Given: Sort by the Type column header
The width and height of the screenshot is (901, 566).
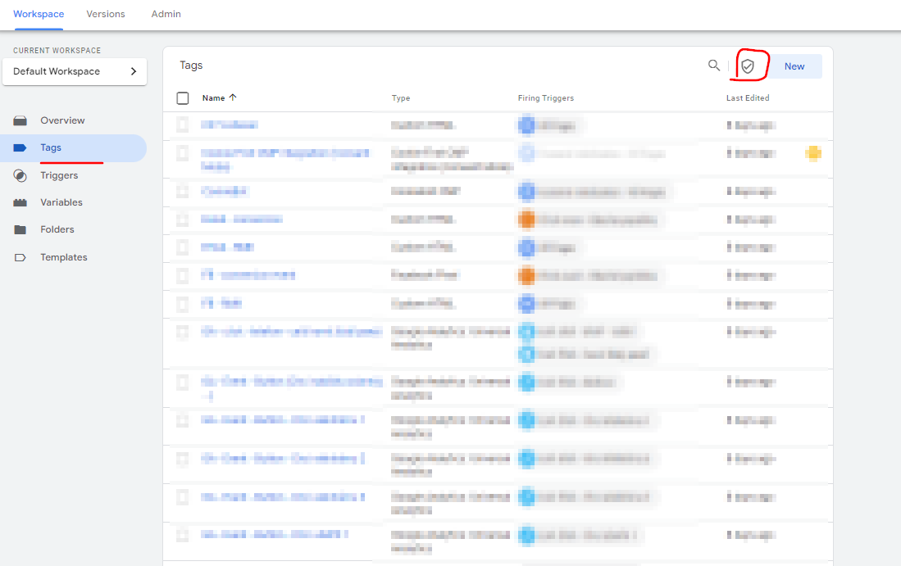Looking at the screenshot, I should tap(401, 98).
